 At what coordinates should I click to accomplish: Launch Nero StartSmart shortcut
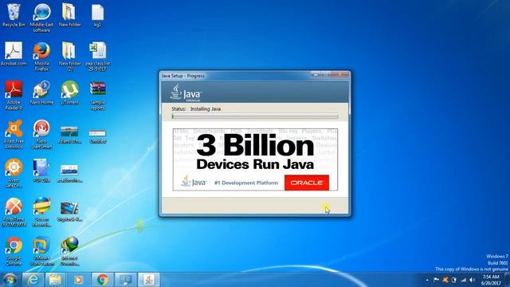tap(41, 135)
